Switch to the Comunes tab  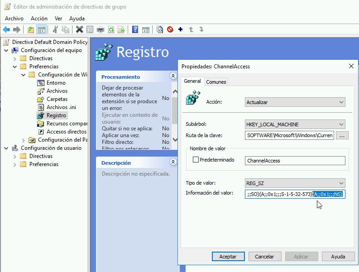(216, 82)
